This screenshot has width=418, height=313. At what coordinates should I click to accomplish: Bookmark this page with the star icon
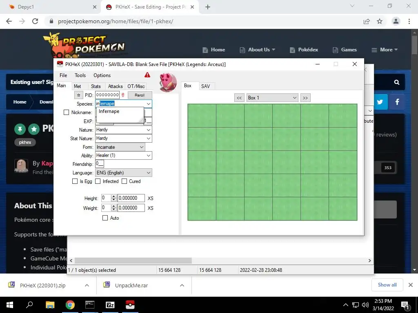(x=380, y=21)
